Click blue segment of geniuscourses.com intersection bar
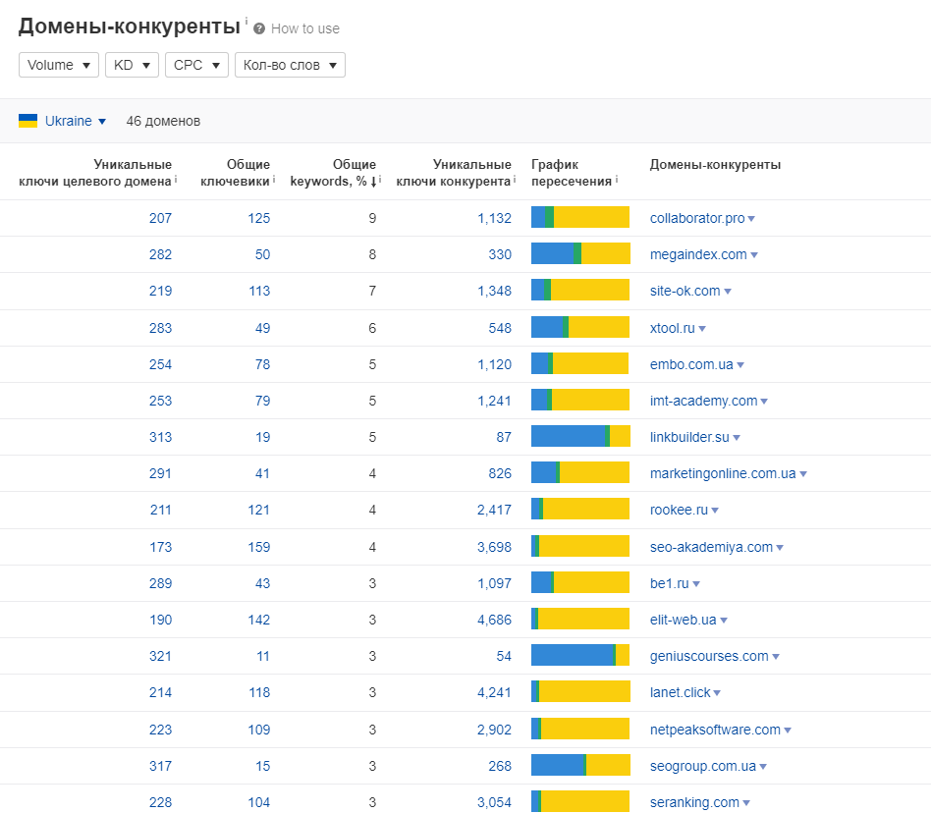 tap(572, 656)
